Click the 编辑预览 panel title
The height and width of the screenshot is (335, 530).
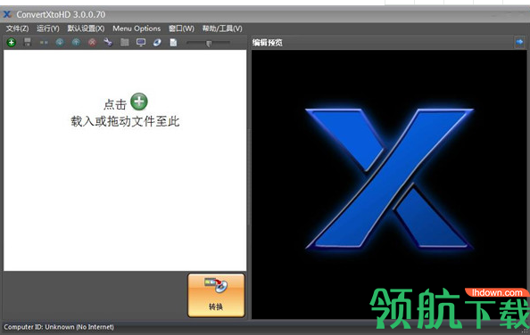267,43
